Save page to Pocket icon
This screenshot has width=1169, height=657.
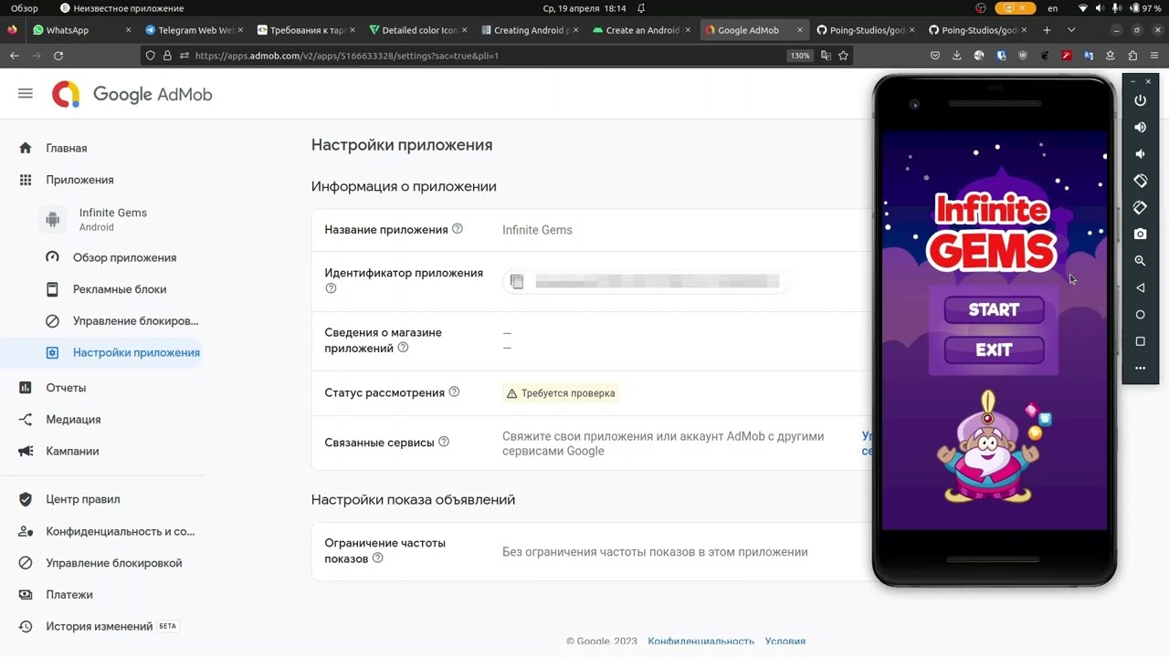pos(935,56)
